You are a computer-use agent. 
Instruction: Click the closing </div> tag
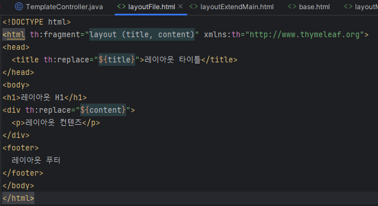tap(16, 135)
